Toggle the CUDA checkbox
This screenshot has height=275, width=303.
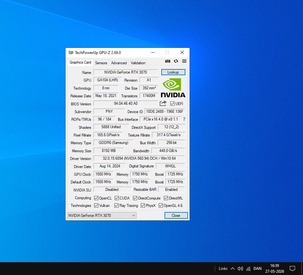coord(117,198)
